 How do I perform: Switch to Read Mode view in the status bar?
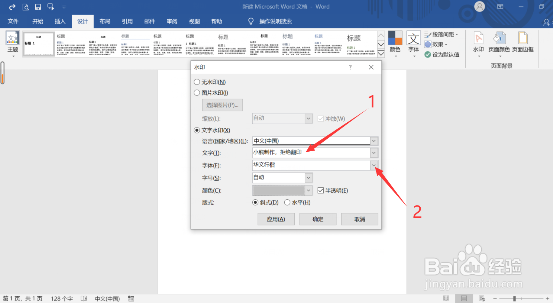pyautogui.click(x=446, y=299)
